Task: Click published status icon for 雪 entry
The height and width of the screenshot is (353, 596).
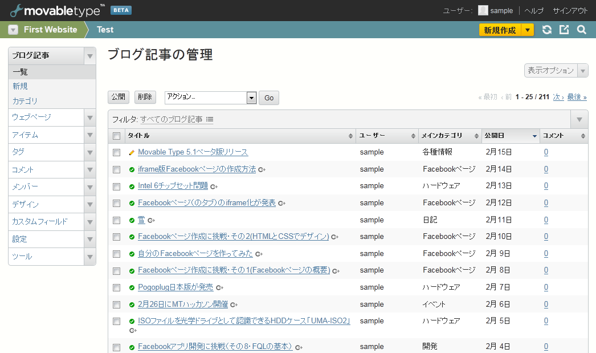Action: pyautogui.click(x=132, y=220)
